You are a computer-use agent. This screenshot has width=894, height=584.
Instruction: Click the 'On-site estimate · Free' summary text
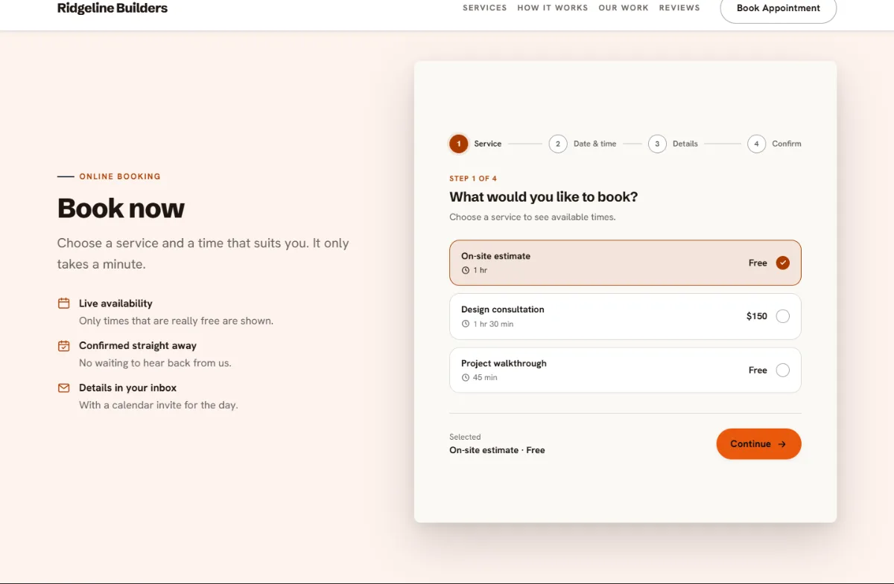[x=497, y=450]
